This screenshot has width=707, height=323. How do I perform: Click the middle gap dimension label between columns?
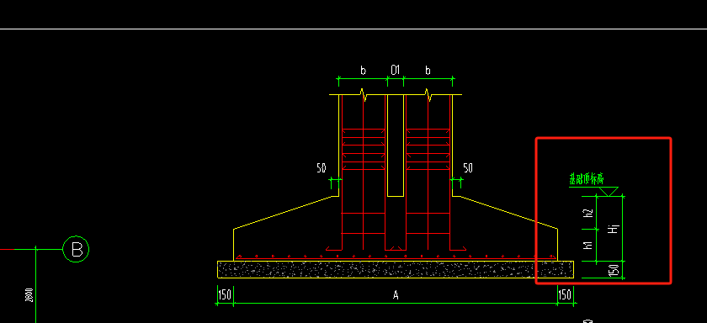(395, 70)
